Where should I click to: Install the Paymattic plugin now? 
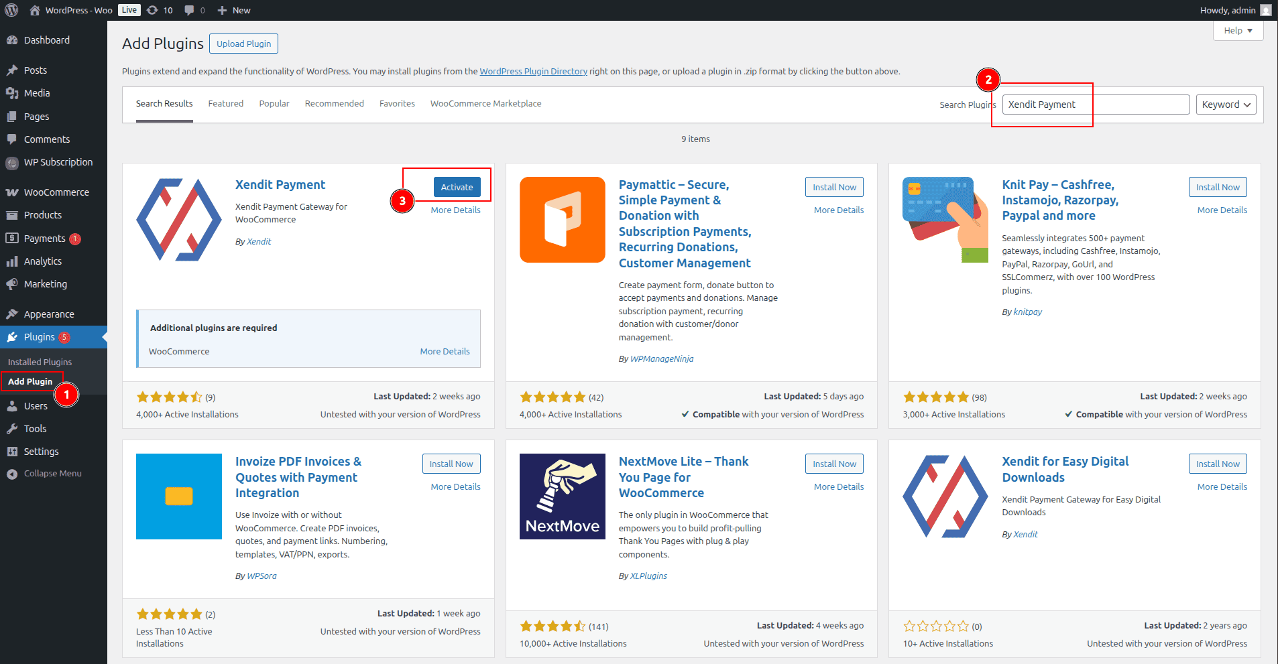pos(834,187)
